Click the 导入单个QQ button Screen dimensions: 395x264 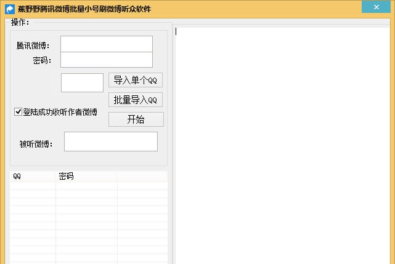pyautogui.click(x=136, y=80)
